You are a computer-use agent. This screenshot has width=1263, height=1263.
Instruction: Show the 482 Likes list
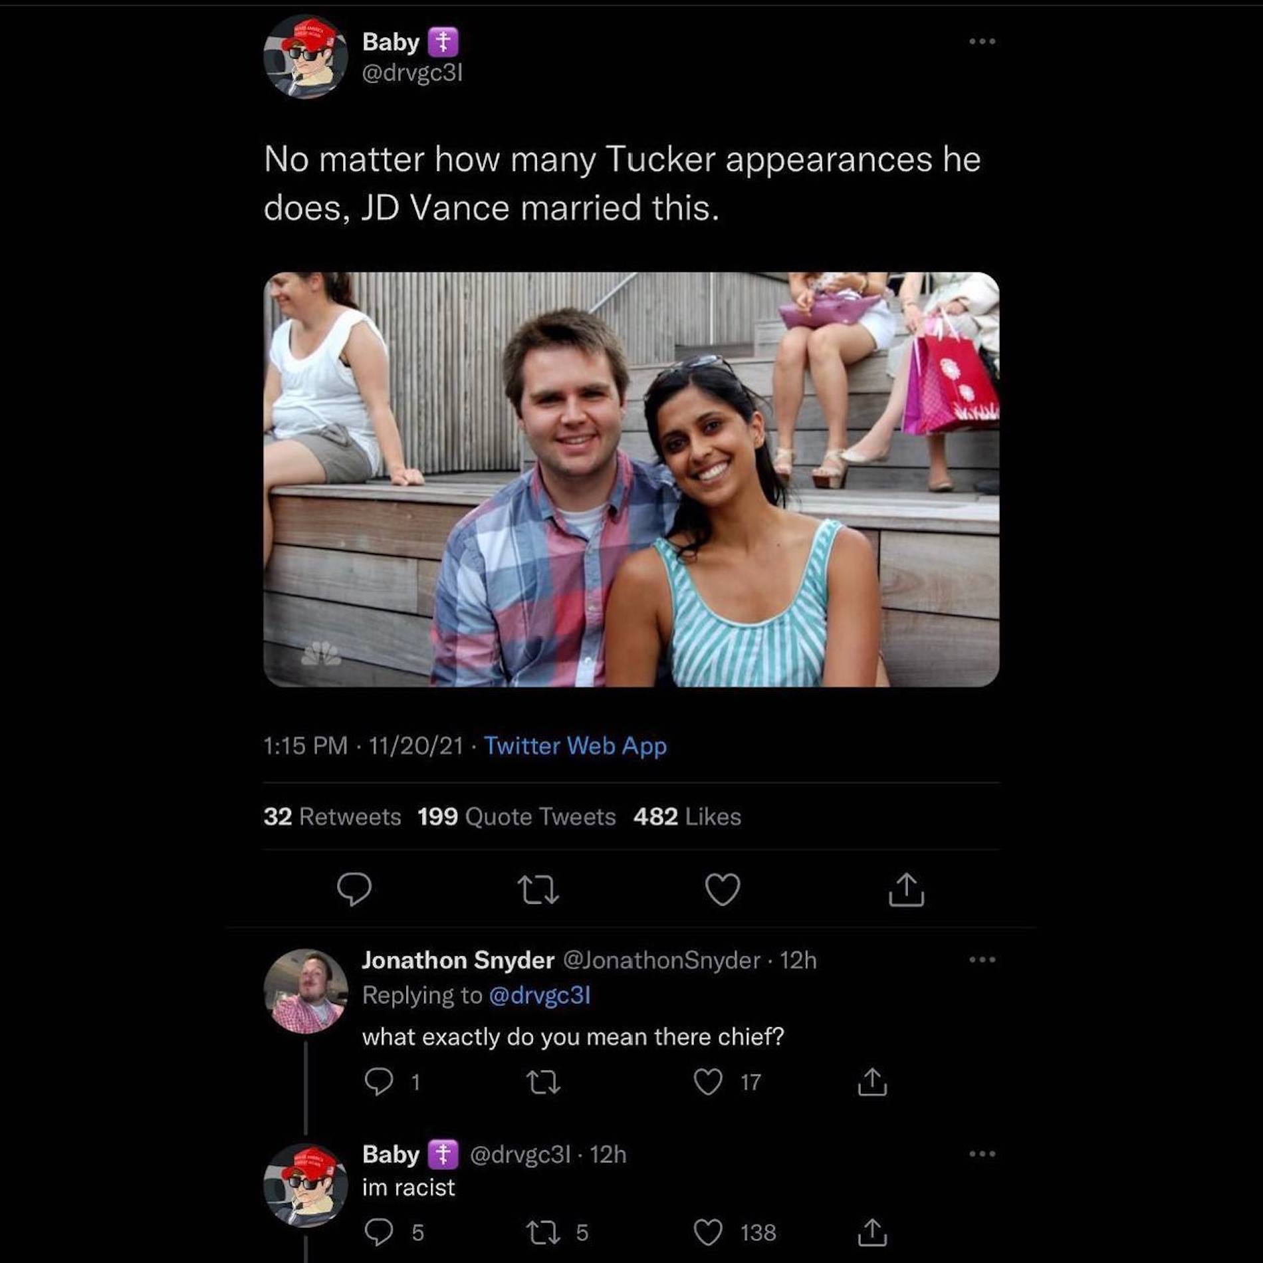pos(687,816)
